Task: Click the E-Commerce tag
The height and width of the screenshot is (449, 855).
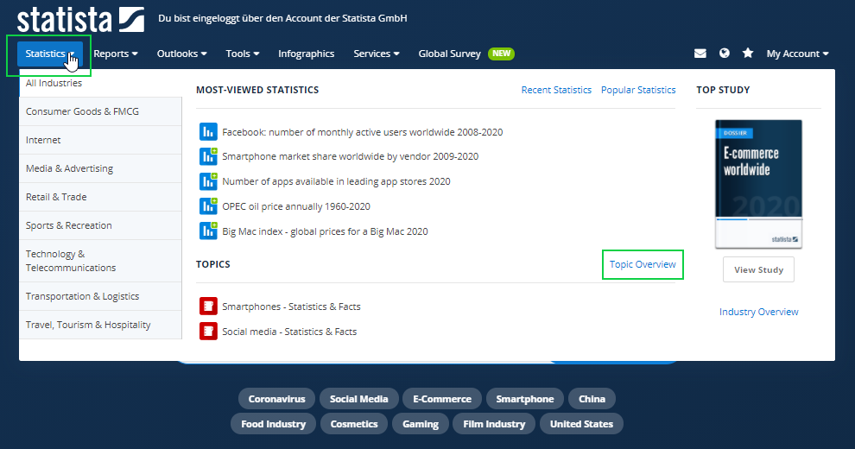Action: click(x=441, y=399)
